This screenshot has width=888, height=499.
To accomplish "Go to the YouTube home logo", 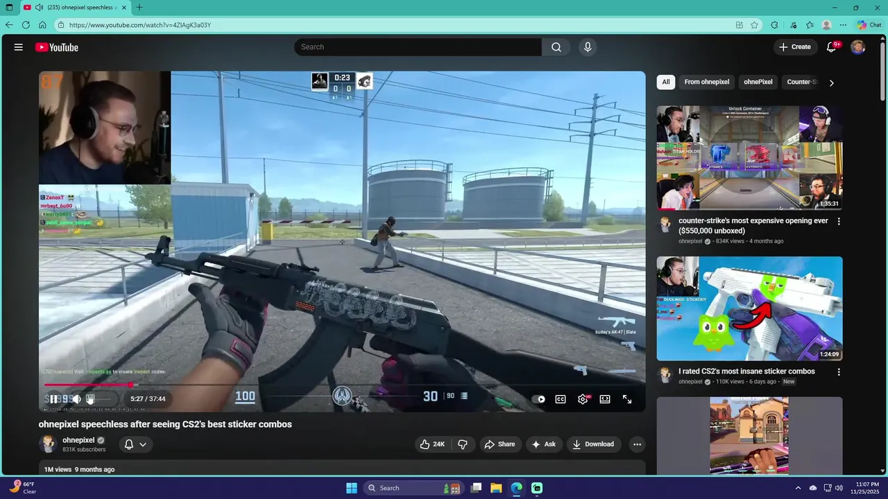I will 57,47.
